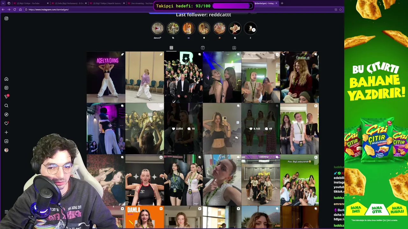Image resolution: width=408 pixels, height=229 pixels.
Task: Click the address bar with instagram.com/damladgen
Action: click(178, 10)
